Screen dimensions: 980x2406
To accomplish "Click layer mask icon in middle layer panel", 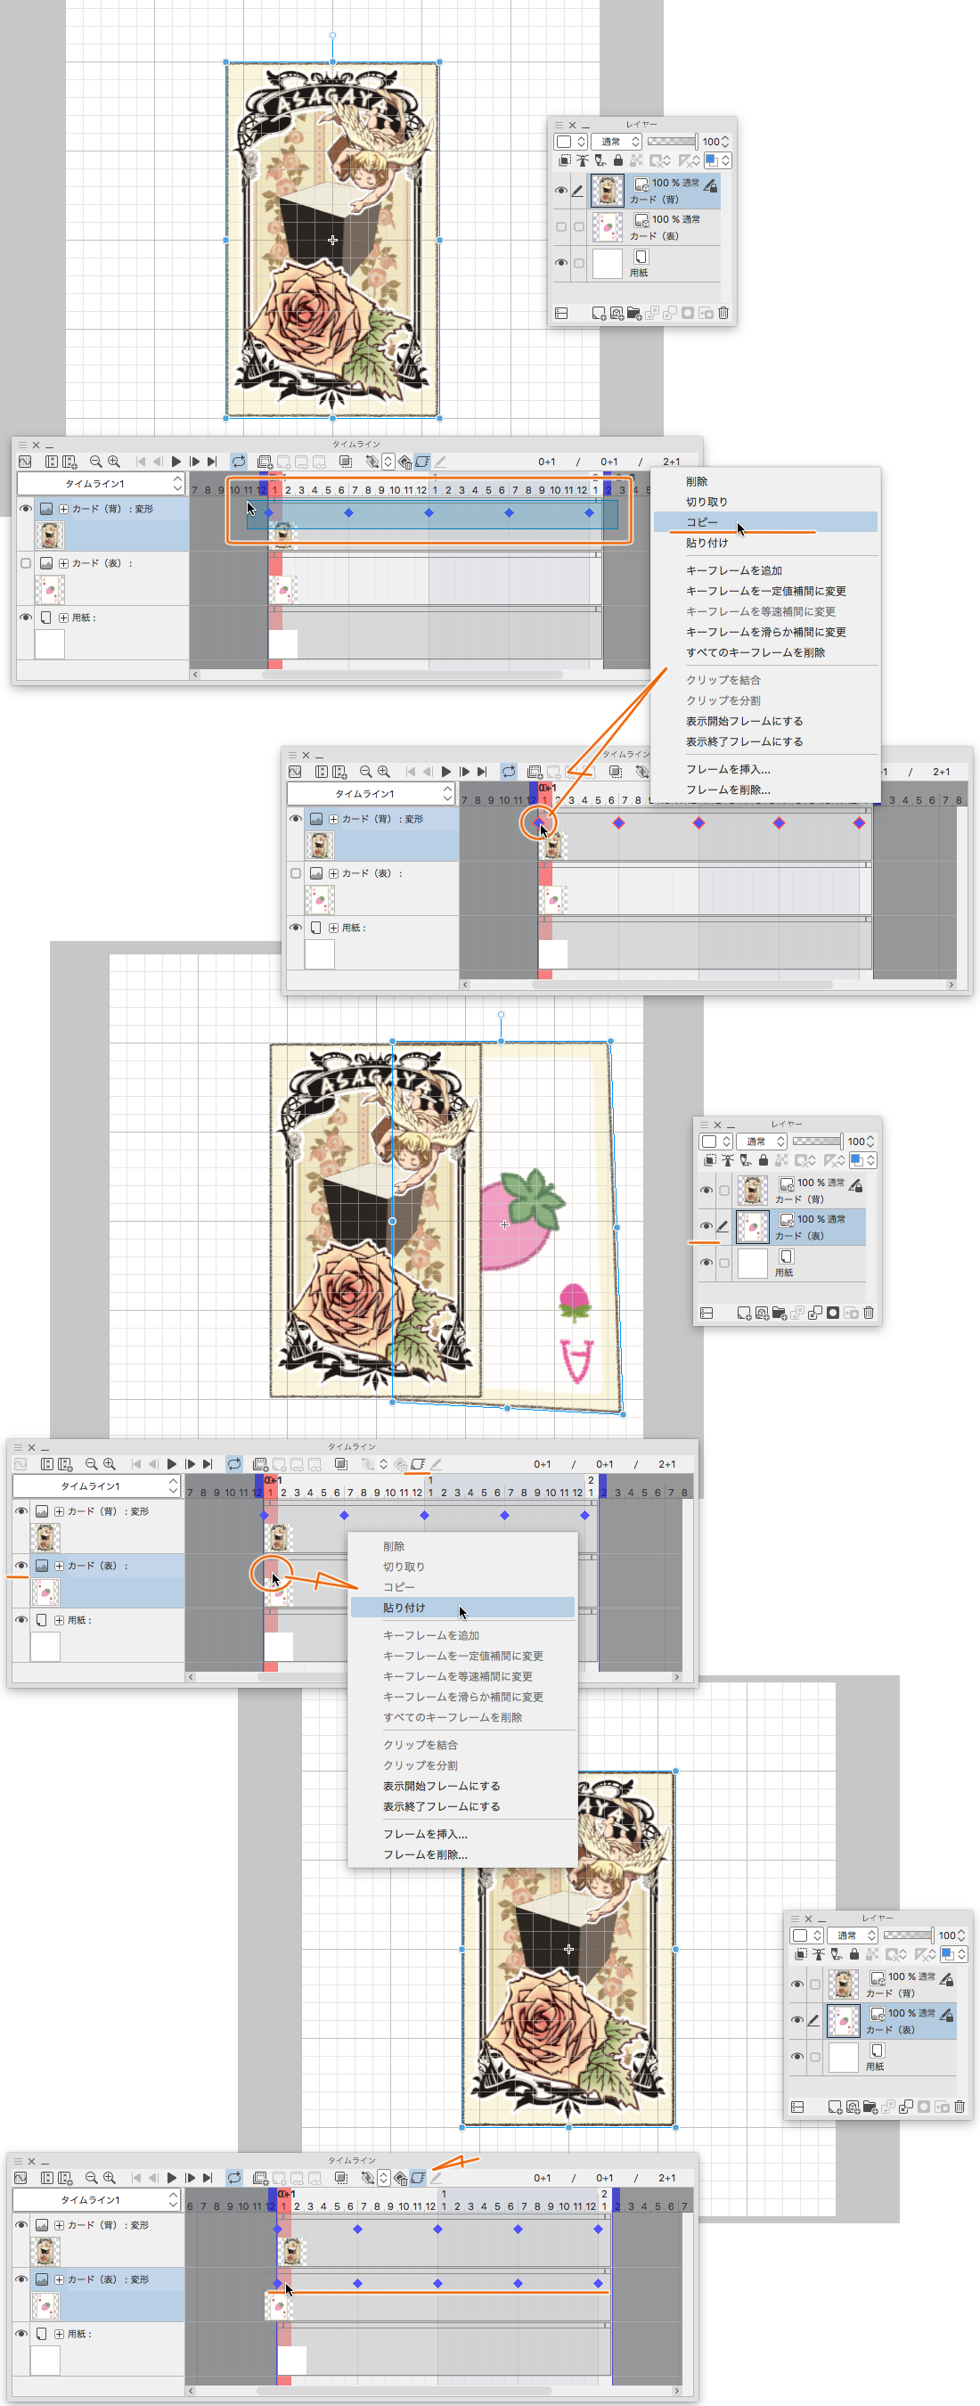I will pos(833,1313).
